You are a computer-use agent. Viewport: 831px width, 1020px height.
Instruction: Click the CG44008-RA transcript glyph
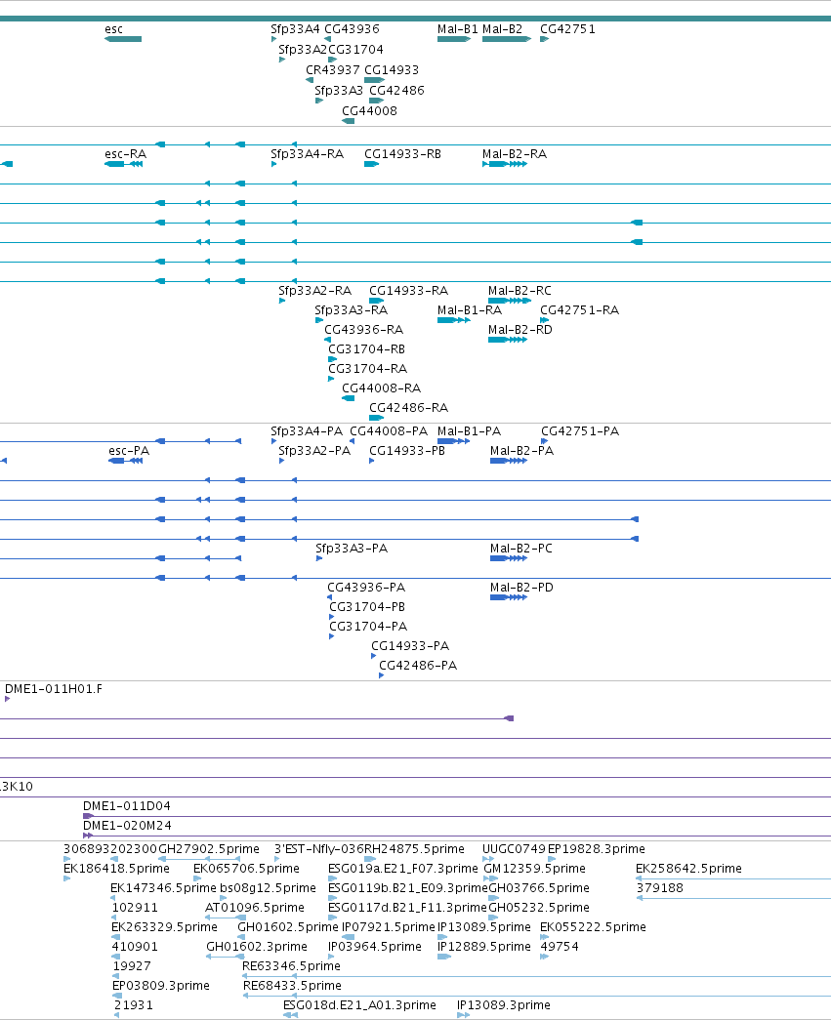[349, 398]
